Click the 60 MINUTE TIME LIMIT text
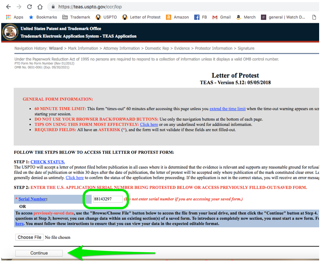The height and width of the screenshot is (262, 322). tap(60, 109)
